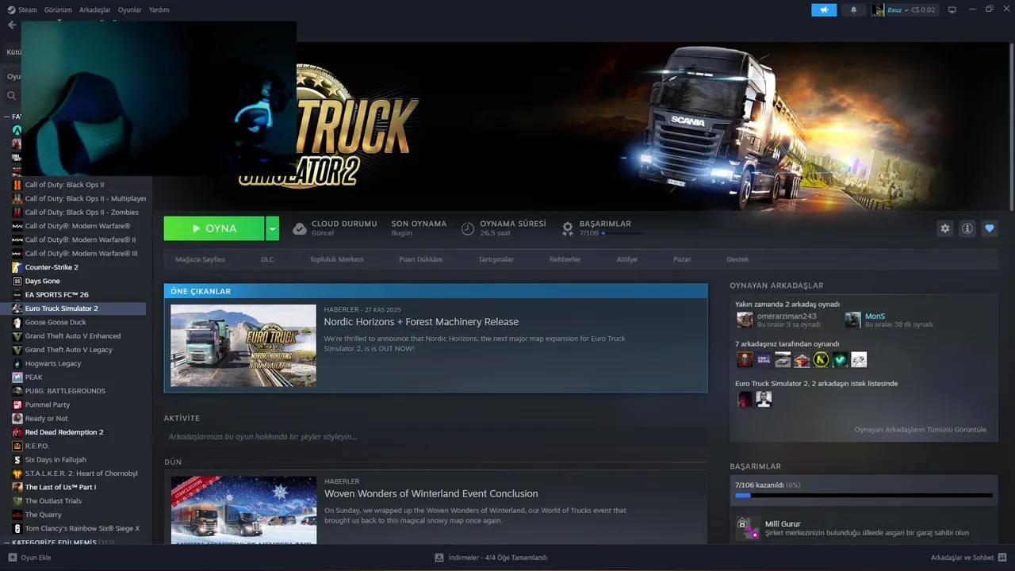Image resolution: width=1015 pixels, height=571 pixels.
Task: Click the library search magnifier icon
Action: [x=11, y=95]
